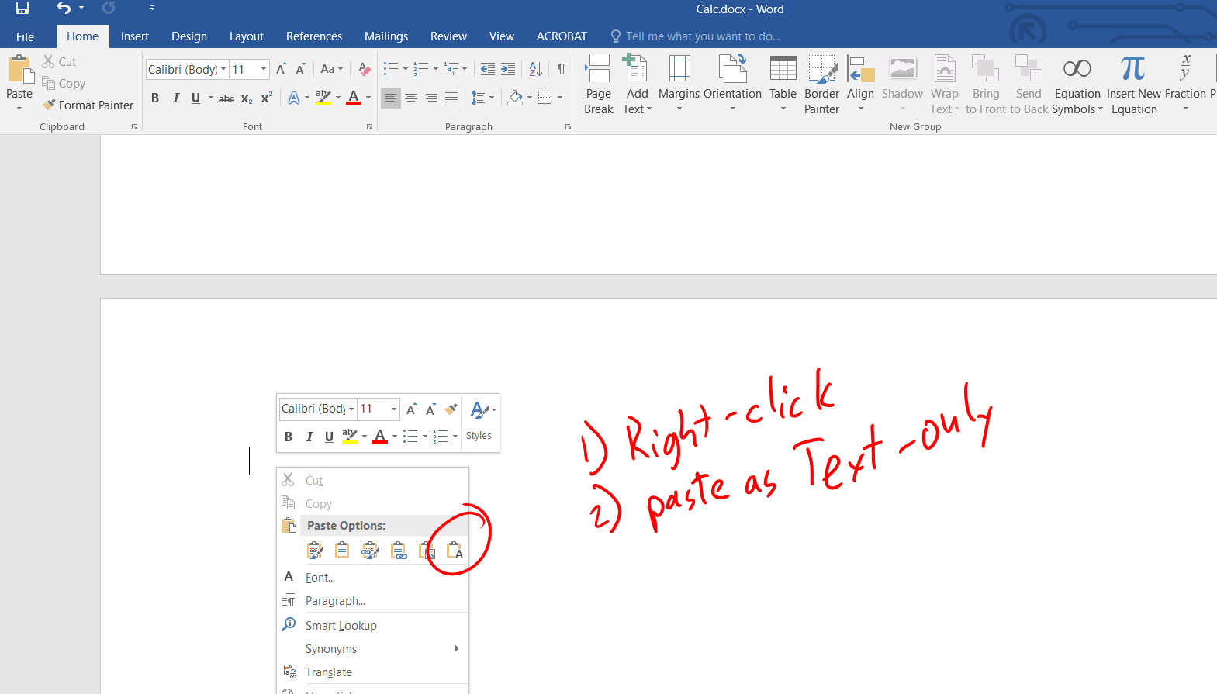Toggle Center alignment
This screenshot has height=694, width=1217.
coord(411,98)
